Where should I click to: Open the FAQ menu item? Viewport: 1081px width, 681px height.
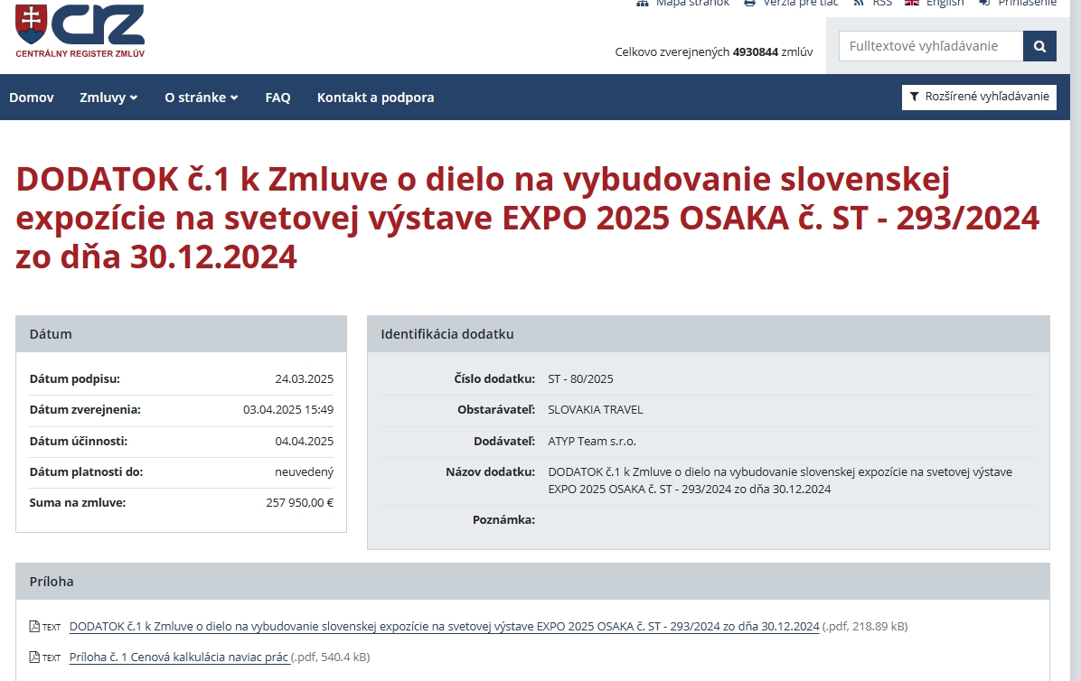277,98
